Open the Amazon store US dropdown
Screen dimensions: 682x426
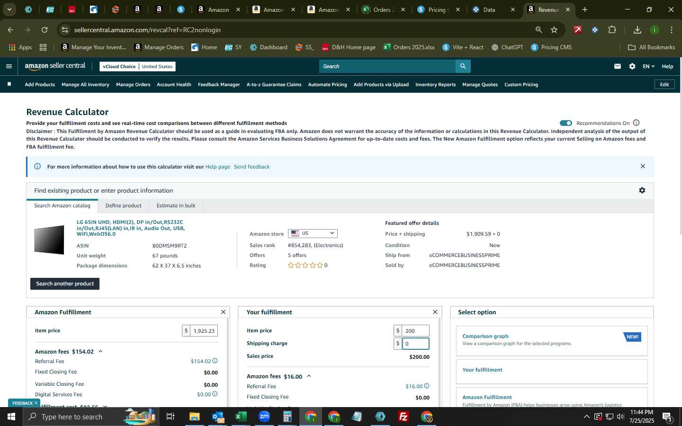tap(313, 233)
